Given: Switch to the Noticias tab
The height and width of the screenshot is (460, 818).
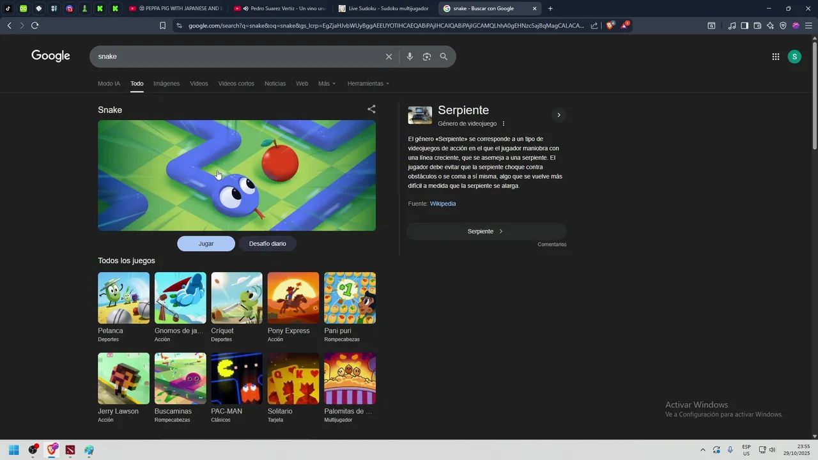Looking at the screenshot, I should coord(275,84).
